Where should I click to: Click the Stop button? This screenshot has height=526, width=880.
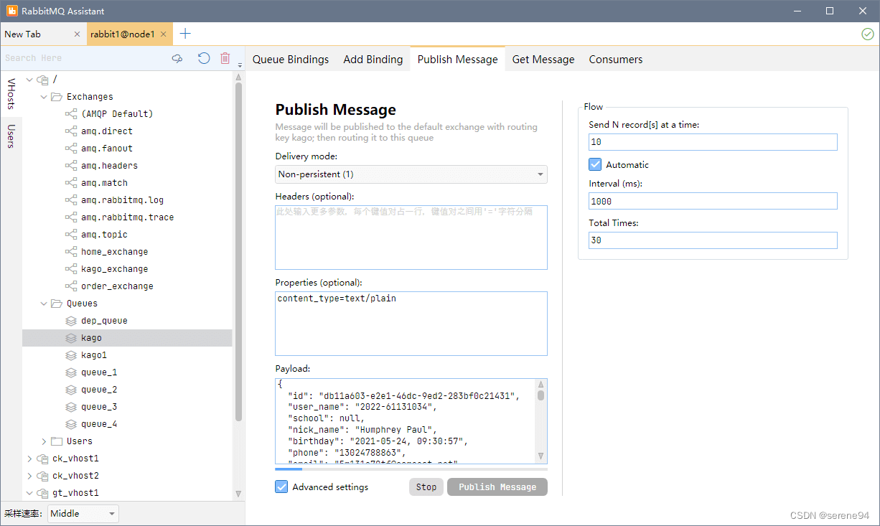(426, 487)
